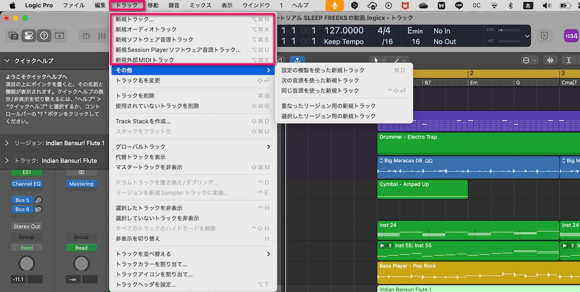
Task: Open the cloud icon in menu bar
Action: click(423, 6)
